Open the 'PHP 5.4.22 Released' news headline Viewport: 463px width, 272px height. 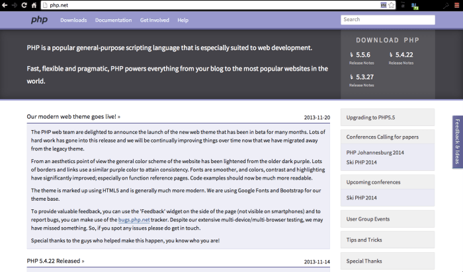tap(56, 261)
